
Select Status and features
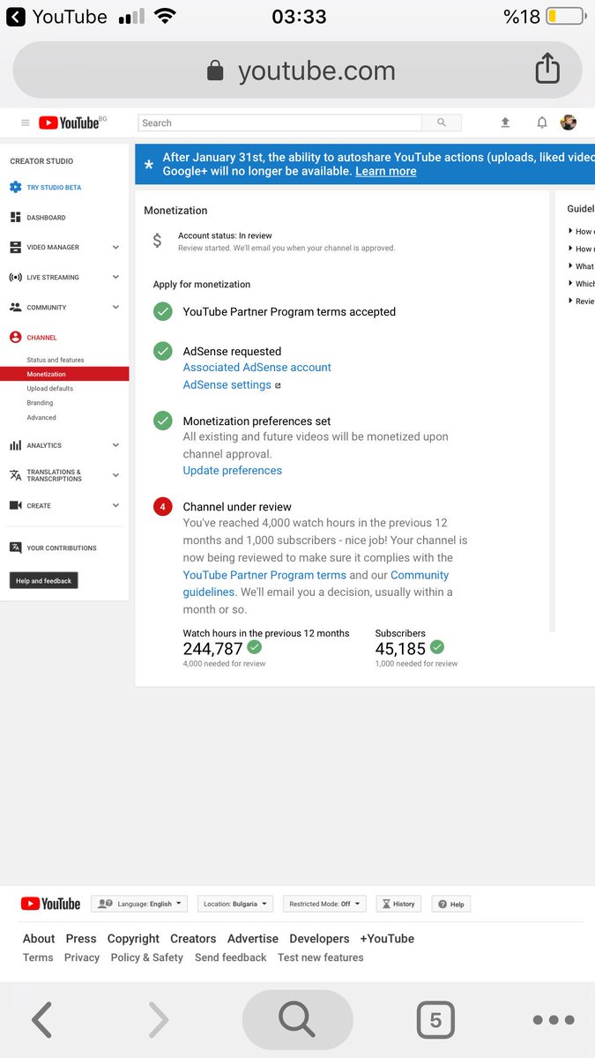click(x=56, y=360)
